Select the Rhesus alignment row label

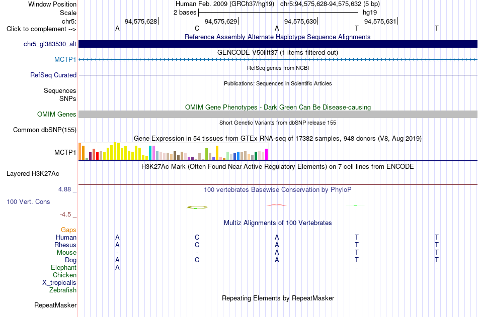[65, 245]
